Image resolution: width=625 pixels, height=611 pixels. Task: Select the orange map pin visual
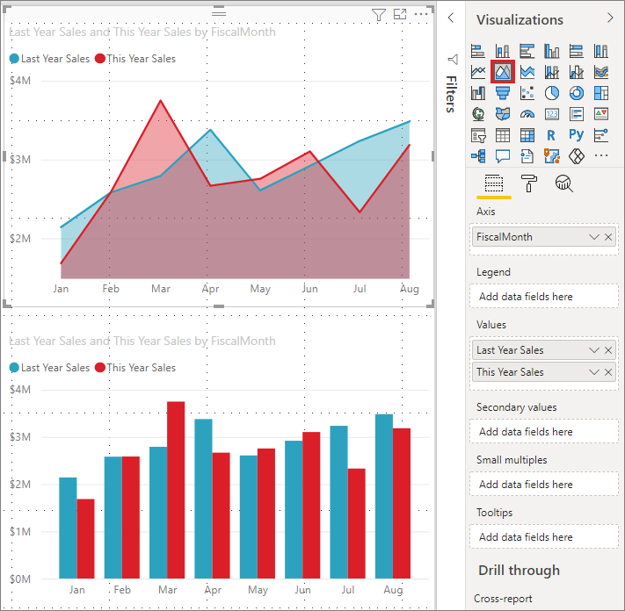[552, 156]
